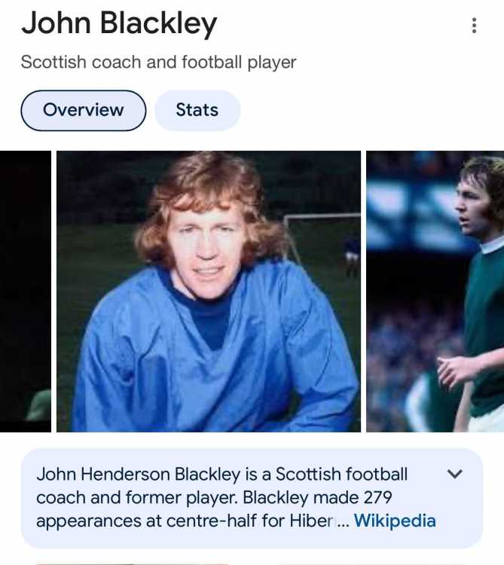The height and width of the screenshot is (565, 504).
Task: Click description line "John Henderson Blackley is a Scottish football"
Action: [x=222, y=474]
